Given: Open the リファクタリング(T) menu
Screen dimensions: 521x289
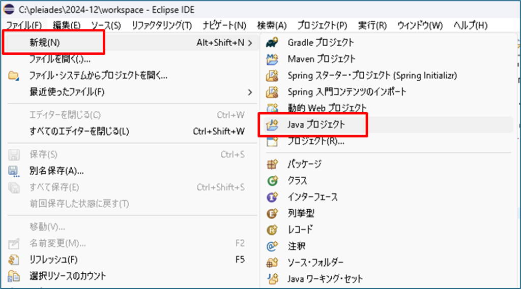Looking at the screenshot, I should (x=161, y=25).
